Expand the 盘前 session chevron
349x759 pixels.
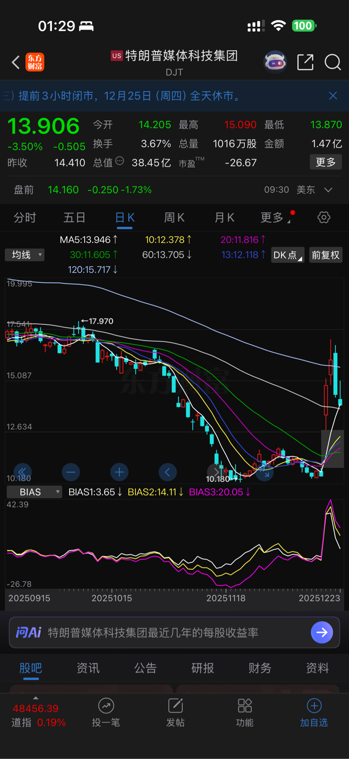pos(329,190)
